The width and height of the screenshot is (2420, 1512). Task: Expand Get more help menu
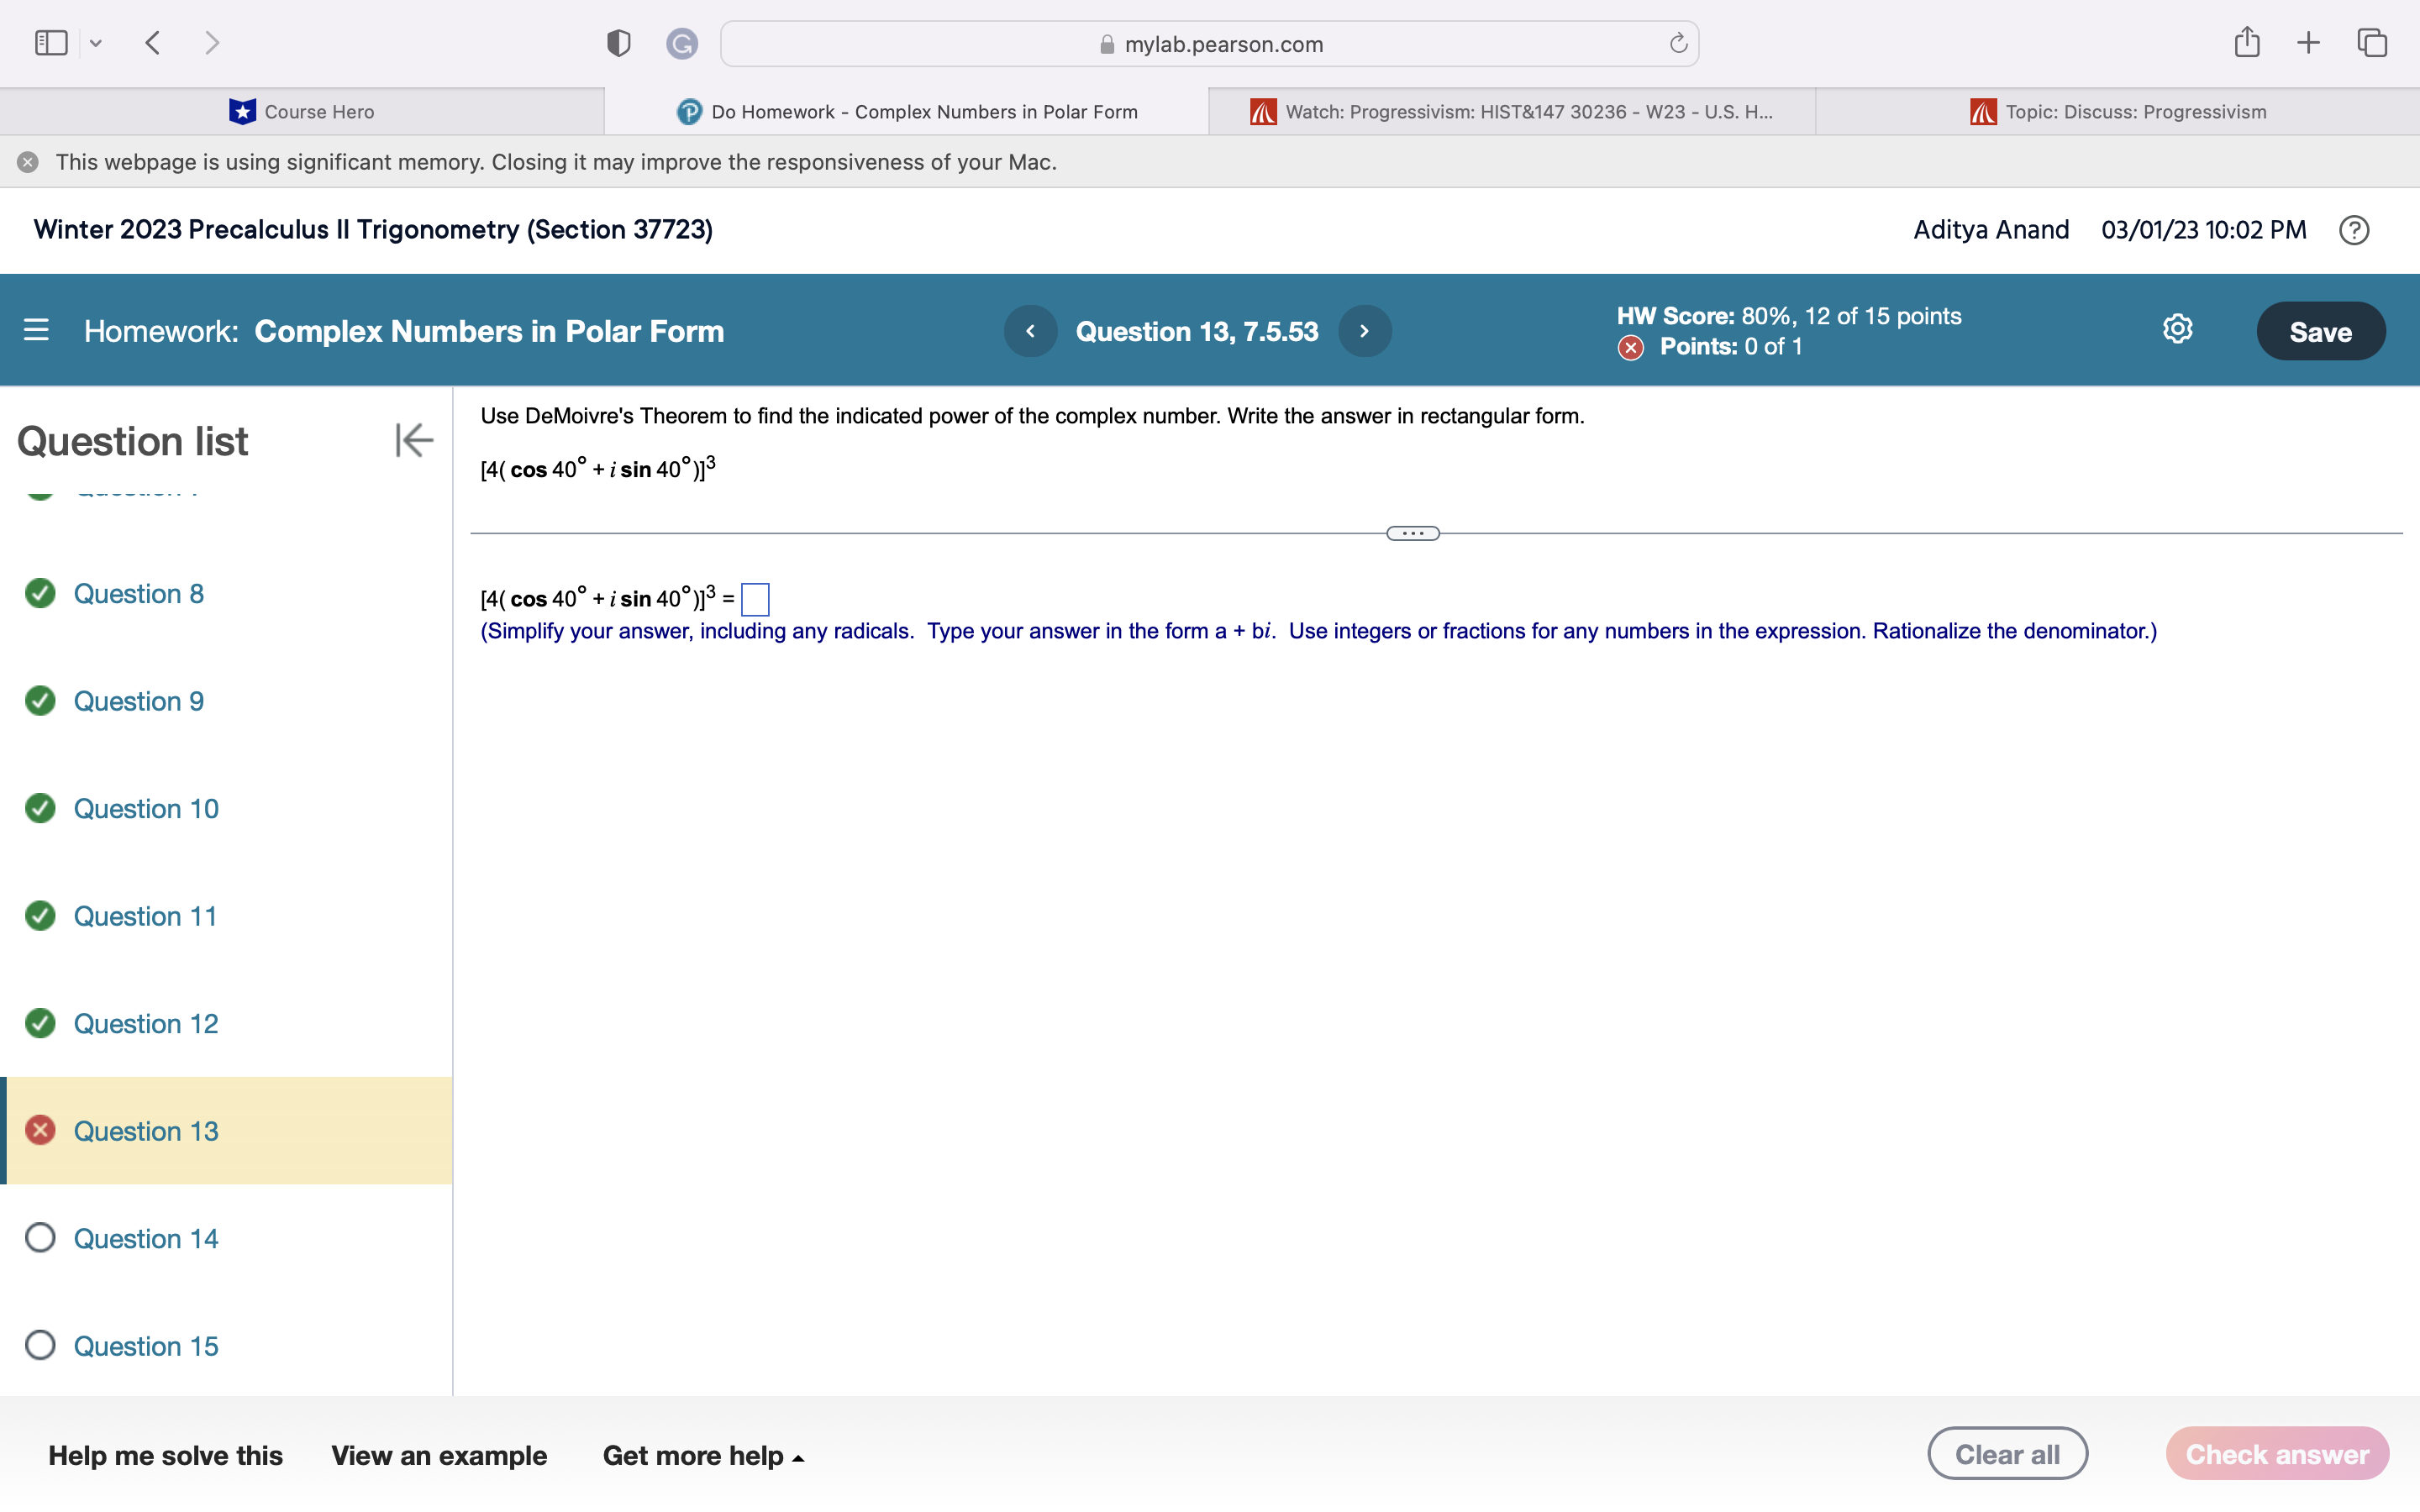703,1455
